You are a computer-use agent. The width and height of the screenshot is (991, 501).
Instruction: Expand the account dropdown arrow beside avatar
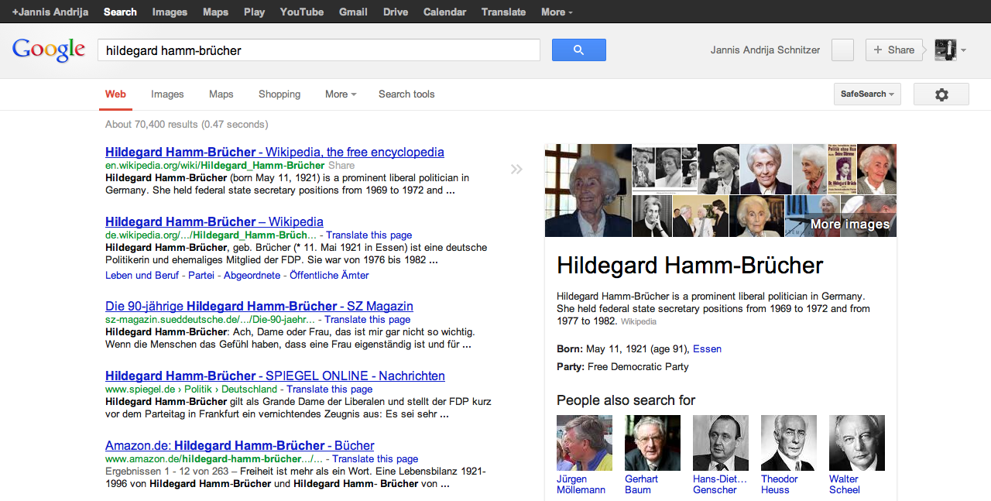pyautogui.click(x=963, y=50)
